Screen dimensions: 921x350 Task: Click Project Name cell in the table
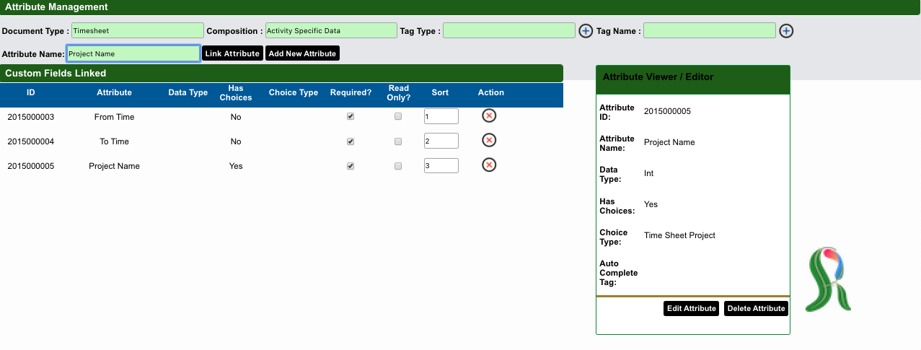115,166
